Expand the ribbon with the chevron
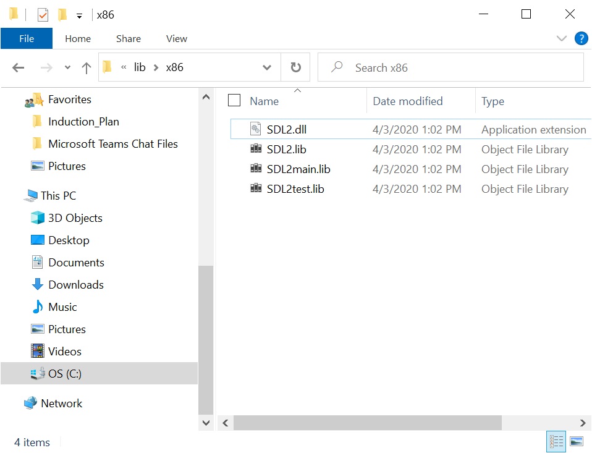 click(x=562, y=38)
